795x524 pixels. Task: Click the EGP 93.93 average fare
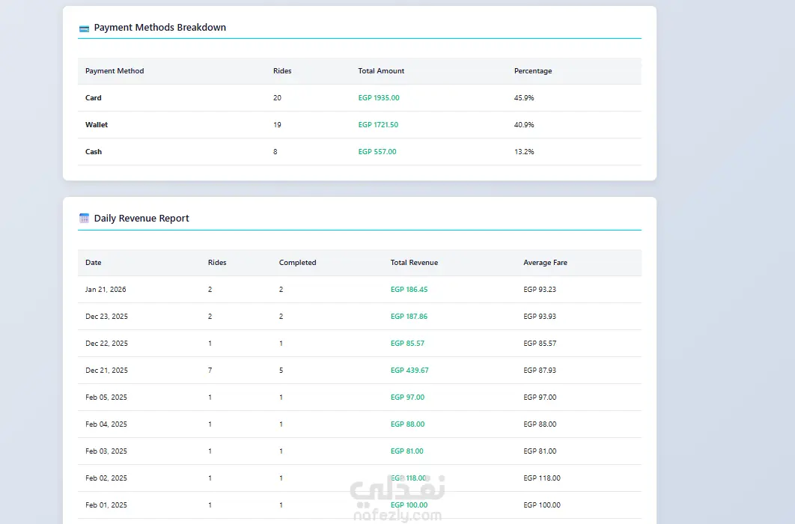tap(540, 316)
